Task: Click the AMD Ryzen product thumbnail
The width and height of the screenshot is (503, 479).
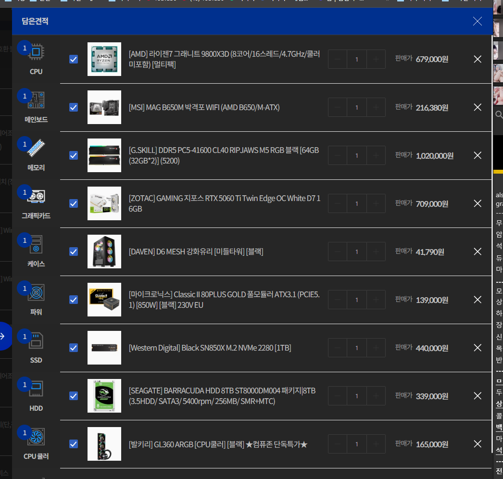Action: (x=104, y=59)
